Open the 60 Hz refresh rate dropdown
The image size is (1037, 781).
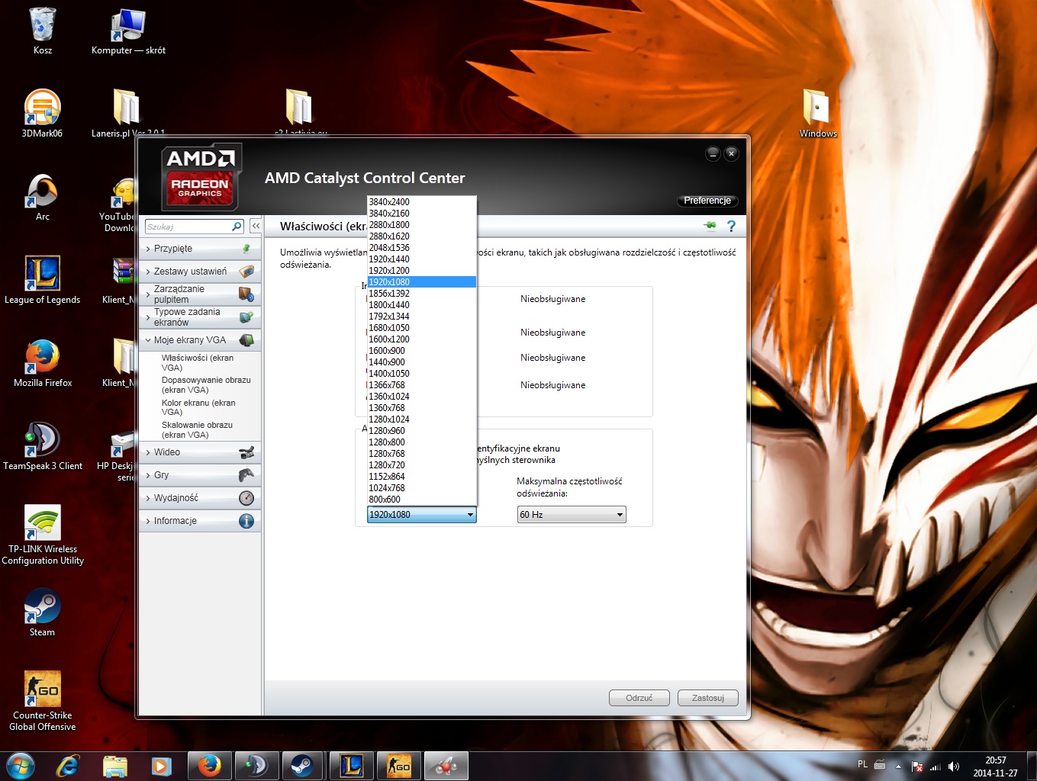click(x=572, y=515)
